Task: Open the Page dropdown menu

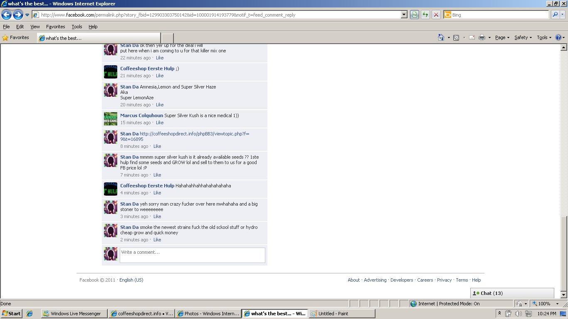Action: tap(502, 37)
